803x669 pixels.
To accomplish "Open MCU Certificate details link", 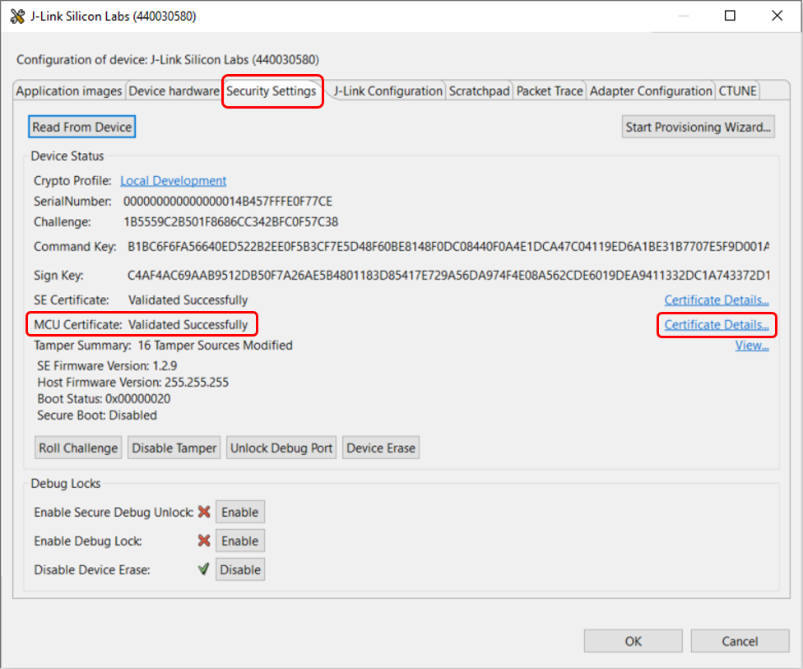I will [716, 325].
